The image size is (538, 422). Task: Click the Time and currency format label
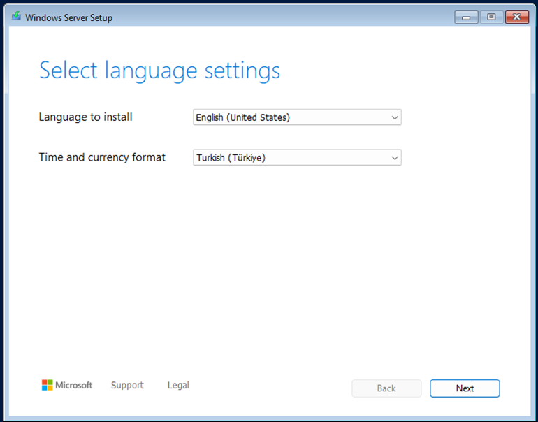[102, 157]
